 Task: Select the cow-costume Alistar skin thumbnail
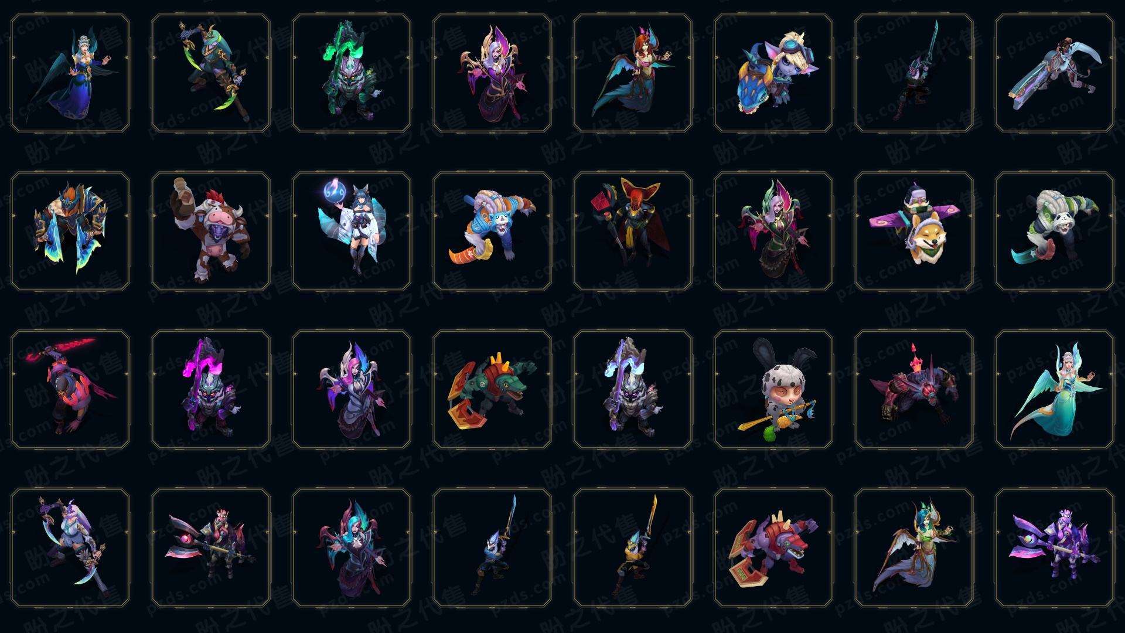(211, 231)
